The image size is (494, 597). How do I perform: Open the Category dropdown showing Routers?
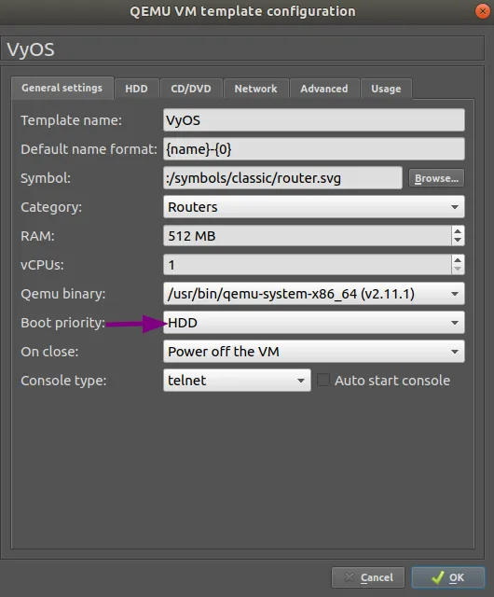(313, 207)
